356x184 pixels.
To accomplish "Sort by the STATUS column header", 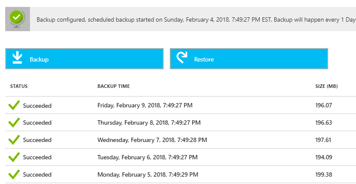I will 19,86.
